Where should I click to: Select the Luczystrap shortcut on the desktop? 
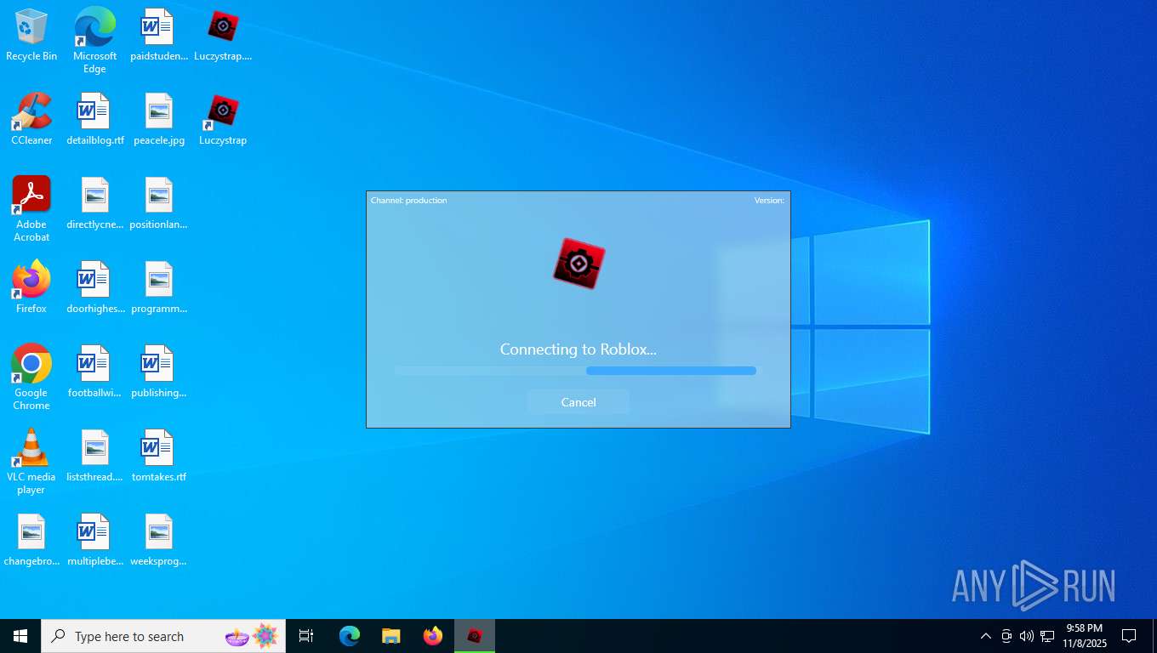point(223,119)
